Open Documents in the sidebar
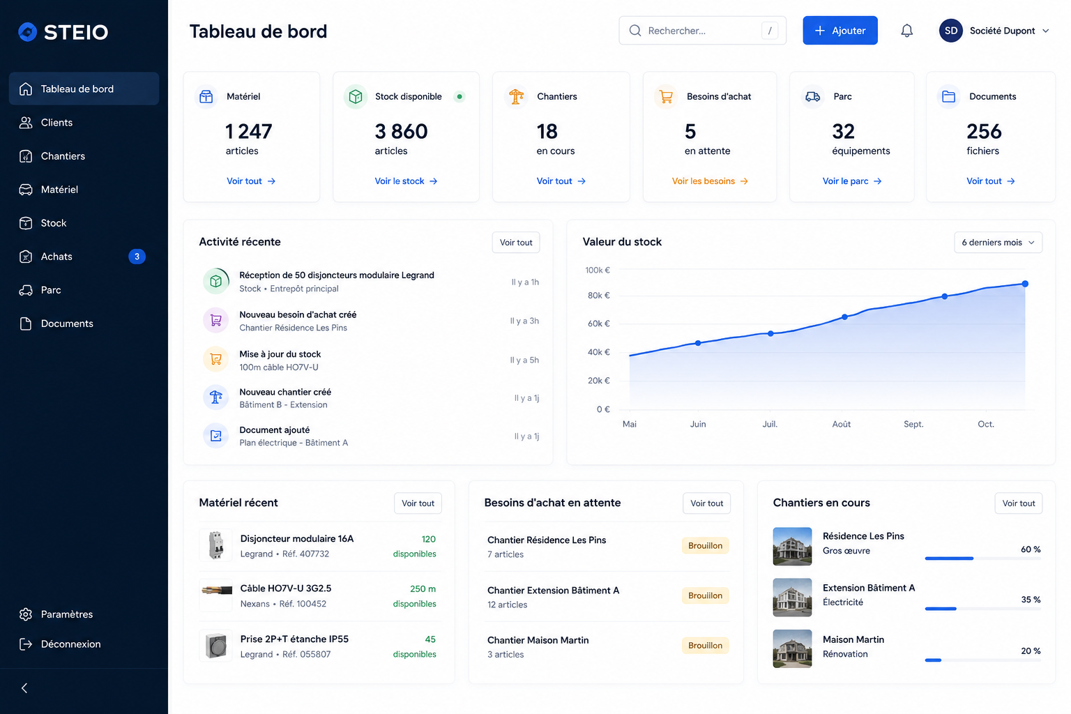 [84, 324]
